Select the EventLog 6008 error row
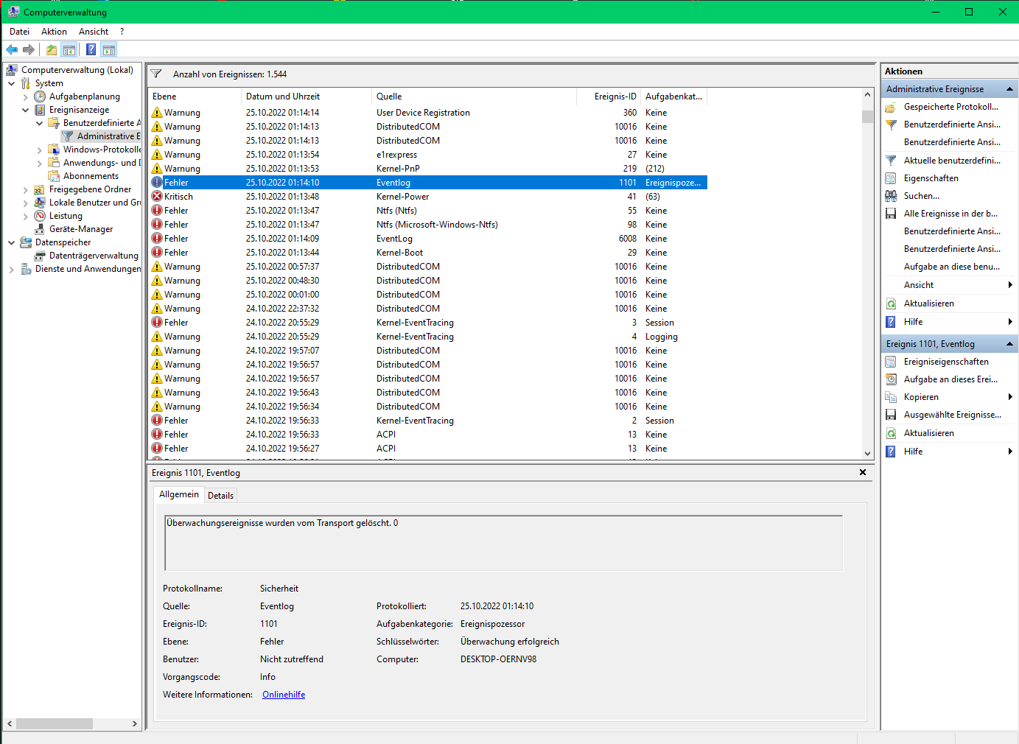 click(427, 239)
